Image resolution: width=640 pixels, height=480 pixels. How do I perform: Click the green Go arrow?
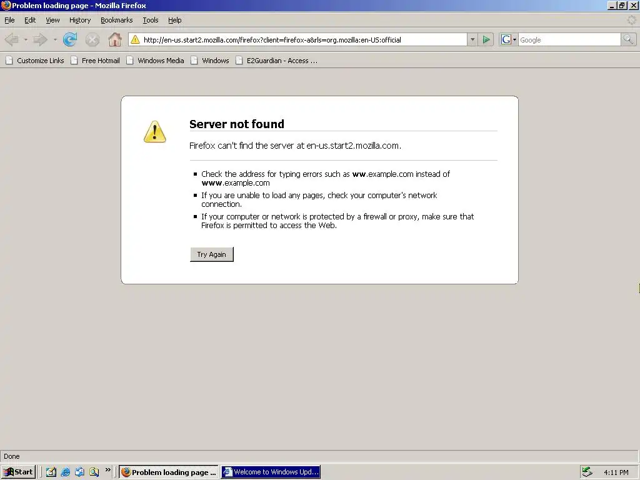coord(486,39)
